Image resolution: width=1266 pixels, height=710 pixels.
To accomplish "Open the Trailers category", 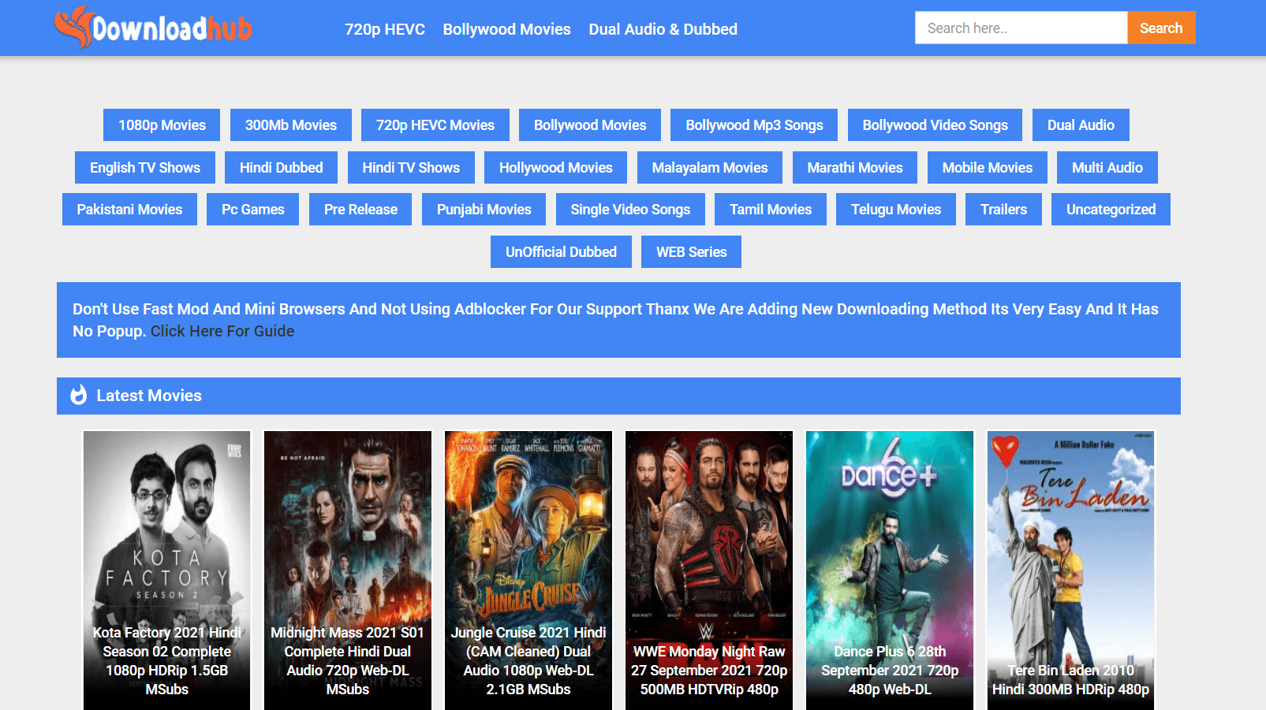I will pos(1003,210).
